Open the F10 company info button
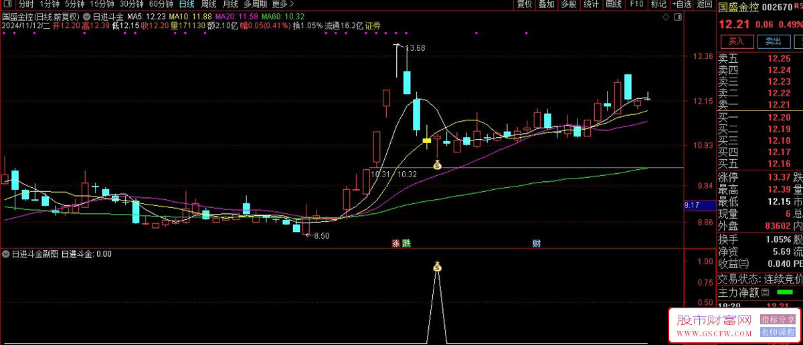This screenshot has height=345, width=803. point(636,4)
